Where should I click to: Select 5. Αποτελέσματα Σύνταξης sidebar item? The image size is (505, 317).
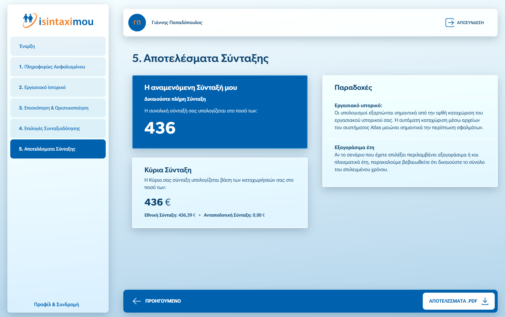[58, 149]
